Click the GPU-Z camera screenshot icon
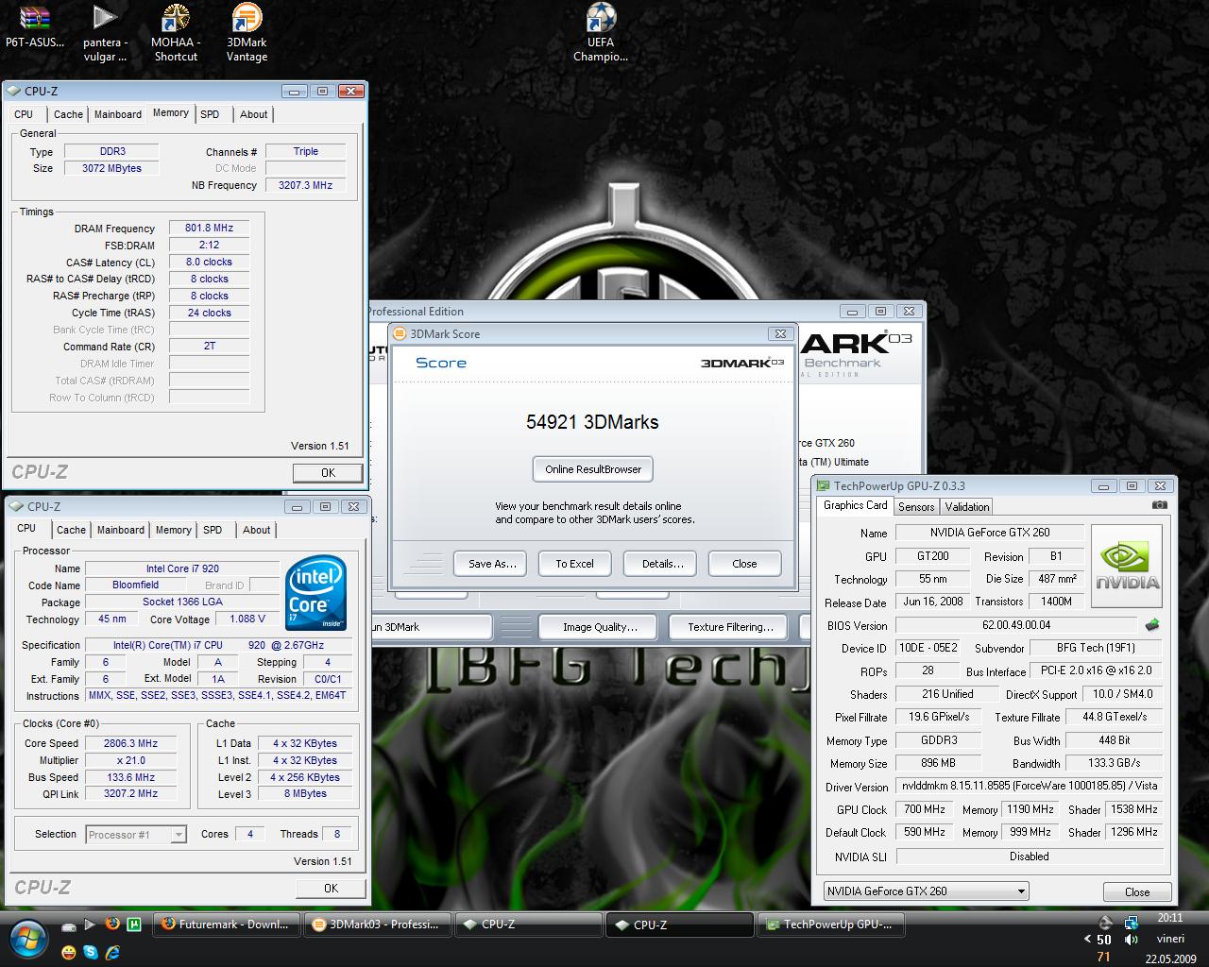1209x967 pixels. pos(1159,505)
